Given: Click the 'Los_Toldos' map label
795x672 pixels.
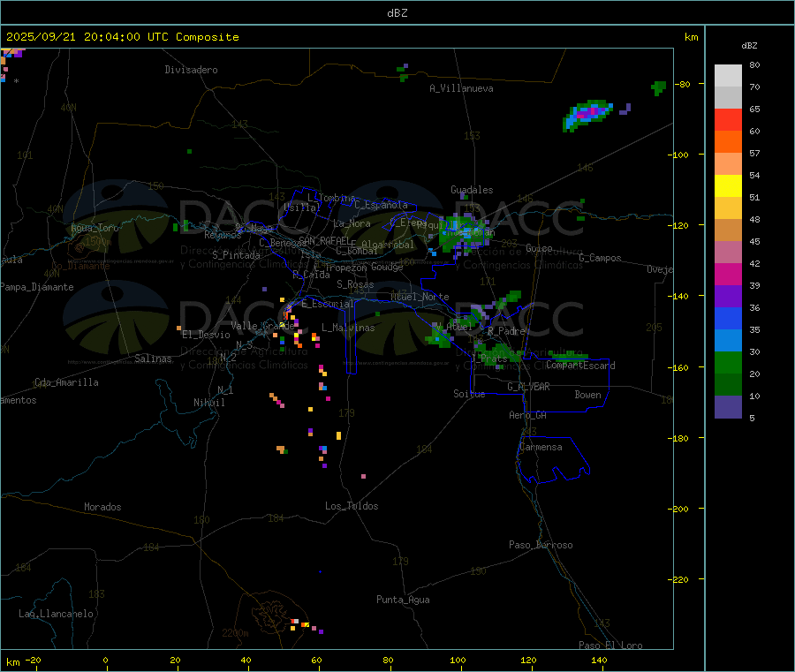Looking at the screenshot, I should [352, 506].
